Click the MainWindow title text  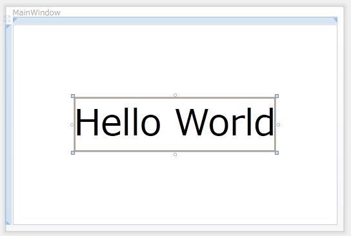pos(37,12)
